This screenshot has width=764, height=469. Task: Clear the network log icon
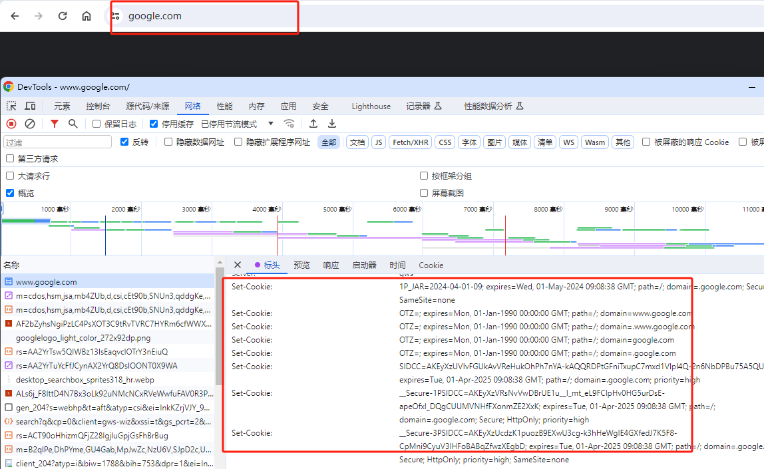30,124
